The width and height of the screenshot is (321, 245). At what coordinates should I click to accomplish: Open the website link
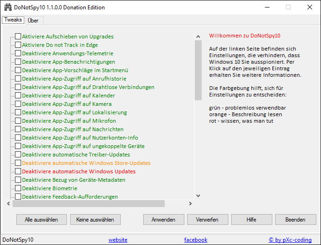(118, 240)
